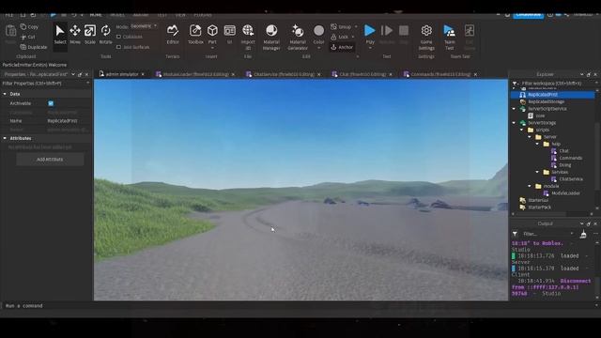
Task: Switch to the ModuleLoader script tab
Action: tap(194, 74)
